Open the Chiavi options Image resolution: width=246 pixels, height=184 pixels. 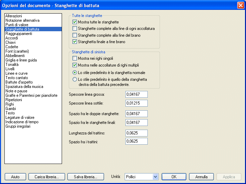(x=33, y=42)
